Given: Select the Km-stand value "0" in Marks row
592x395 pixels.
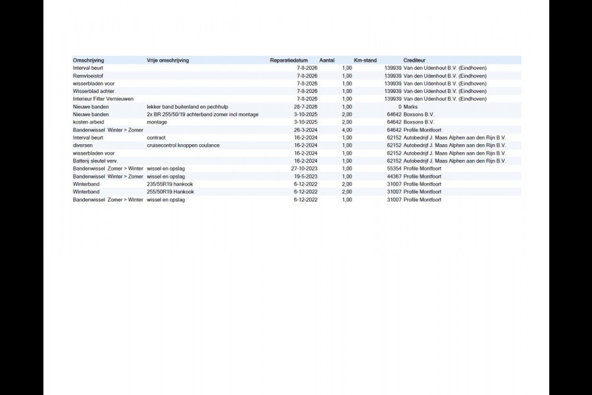Looking at the screenshot, I should [400, 107].
